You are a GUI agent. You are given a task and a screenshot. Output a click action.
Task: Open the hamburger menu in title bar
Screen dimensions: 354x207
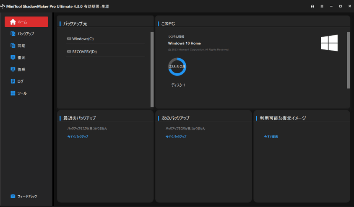click(322, 6)
